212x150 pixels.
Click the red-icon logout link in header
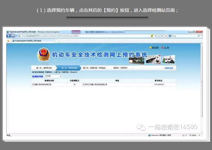tap(165, 47)
